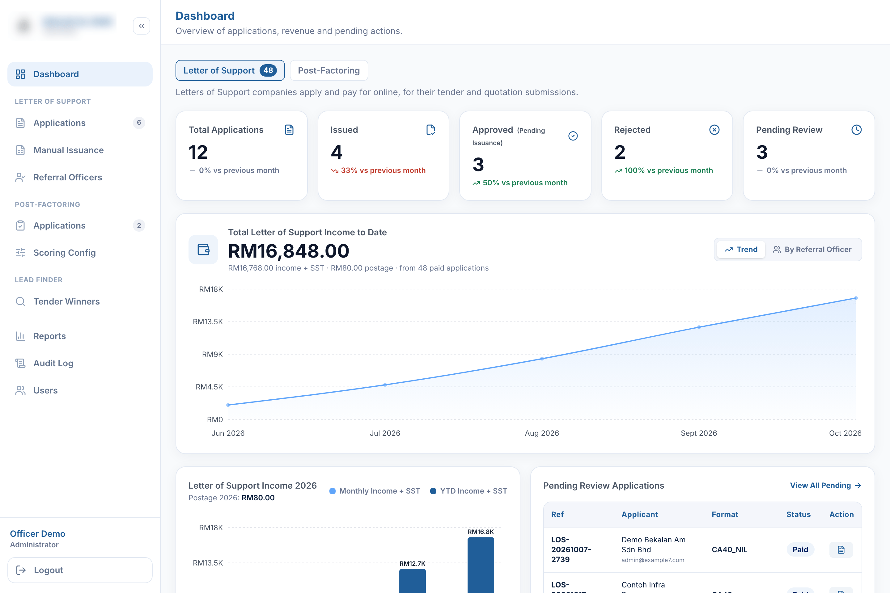Click the Format column header
This screenshot has height=593, width=890.
click(725, 514)
